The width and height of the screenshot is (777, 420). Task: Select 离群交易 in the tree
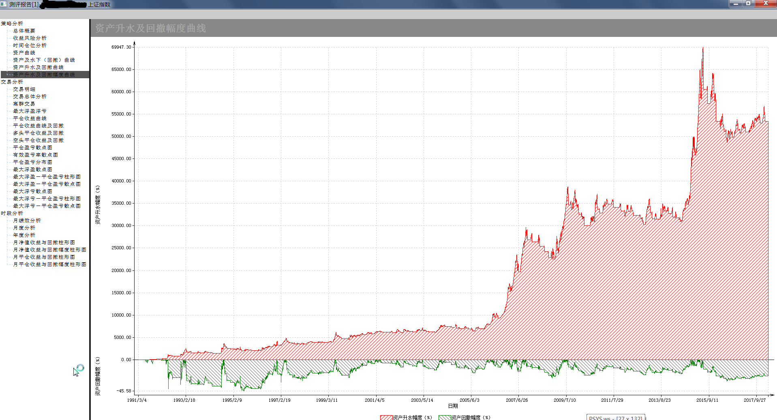(24, 104)
